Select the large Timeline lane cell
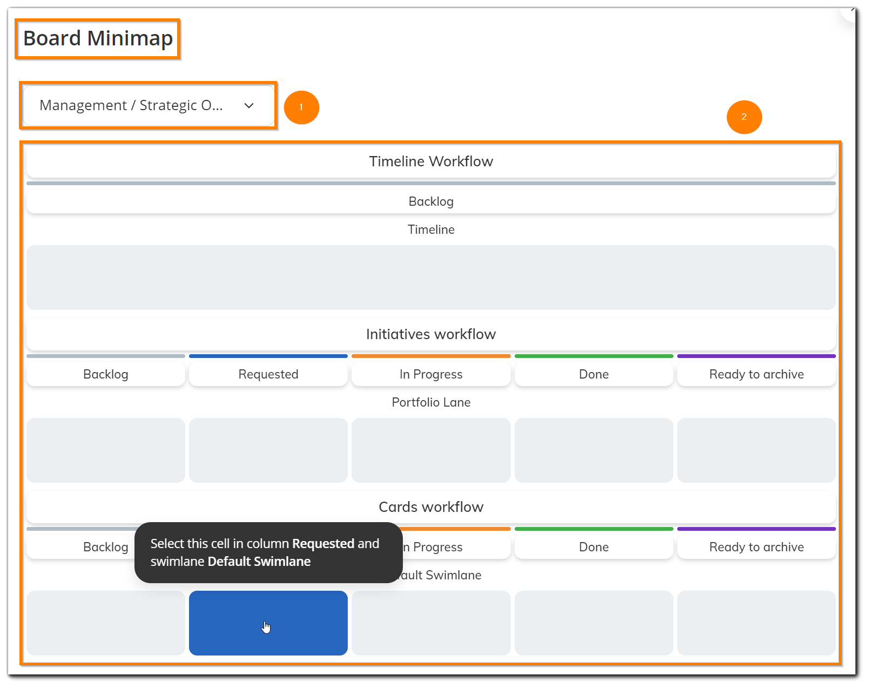This screenshot has width=870, height=689. (x=430, y=278)
